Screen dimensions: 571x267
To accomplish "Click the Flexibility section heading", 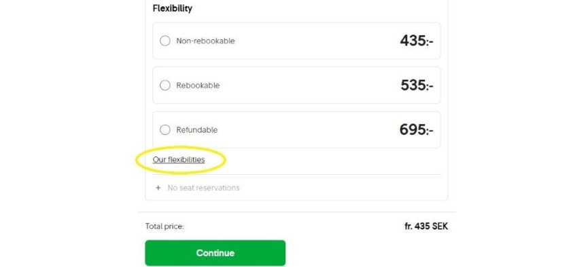I will [172, 8].
